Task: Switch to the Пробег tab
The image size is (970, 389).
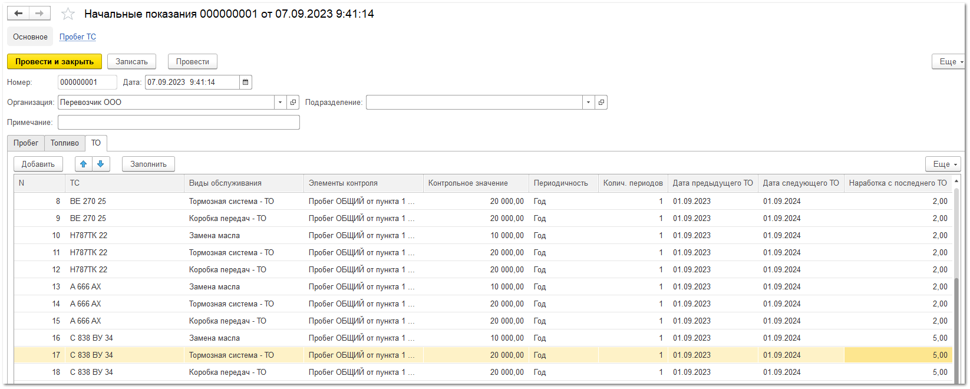Action: (26, 143)
